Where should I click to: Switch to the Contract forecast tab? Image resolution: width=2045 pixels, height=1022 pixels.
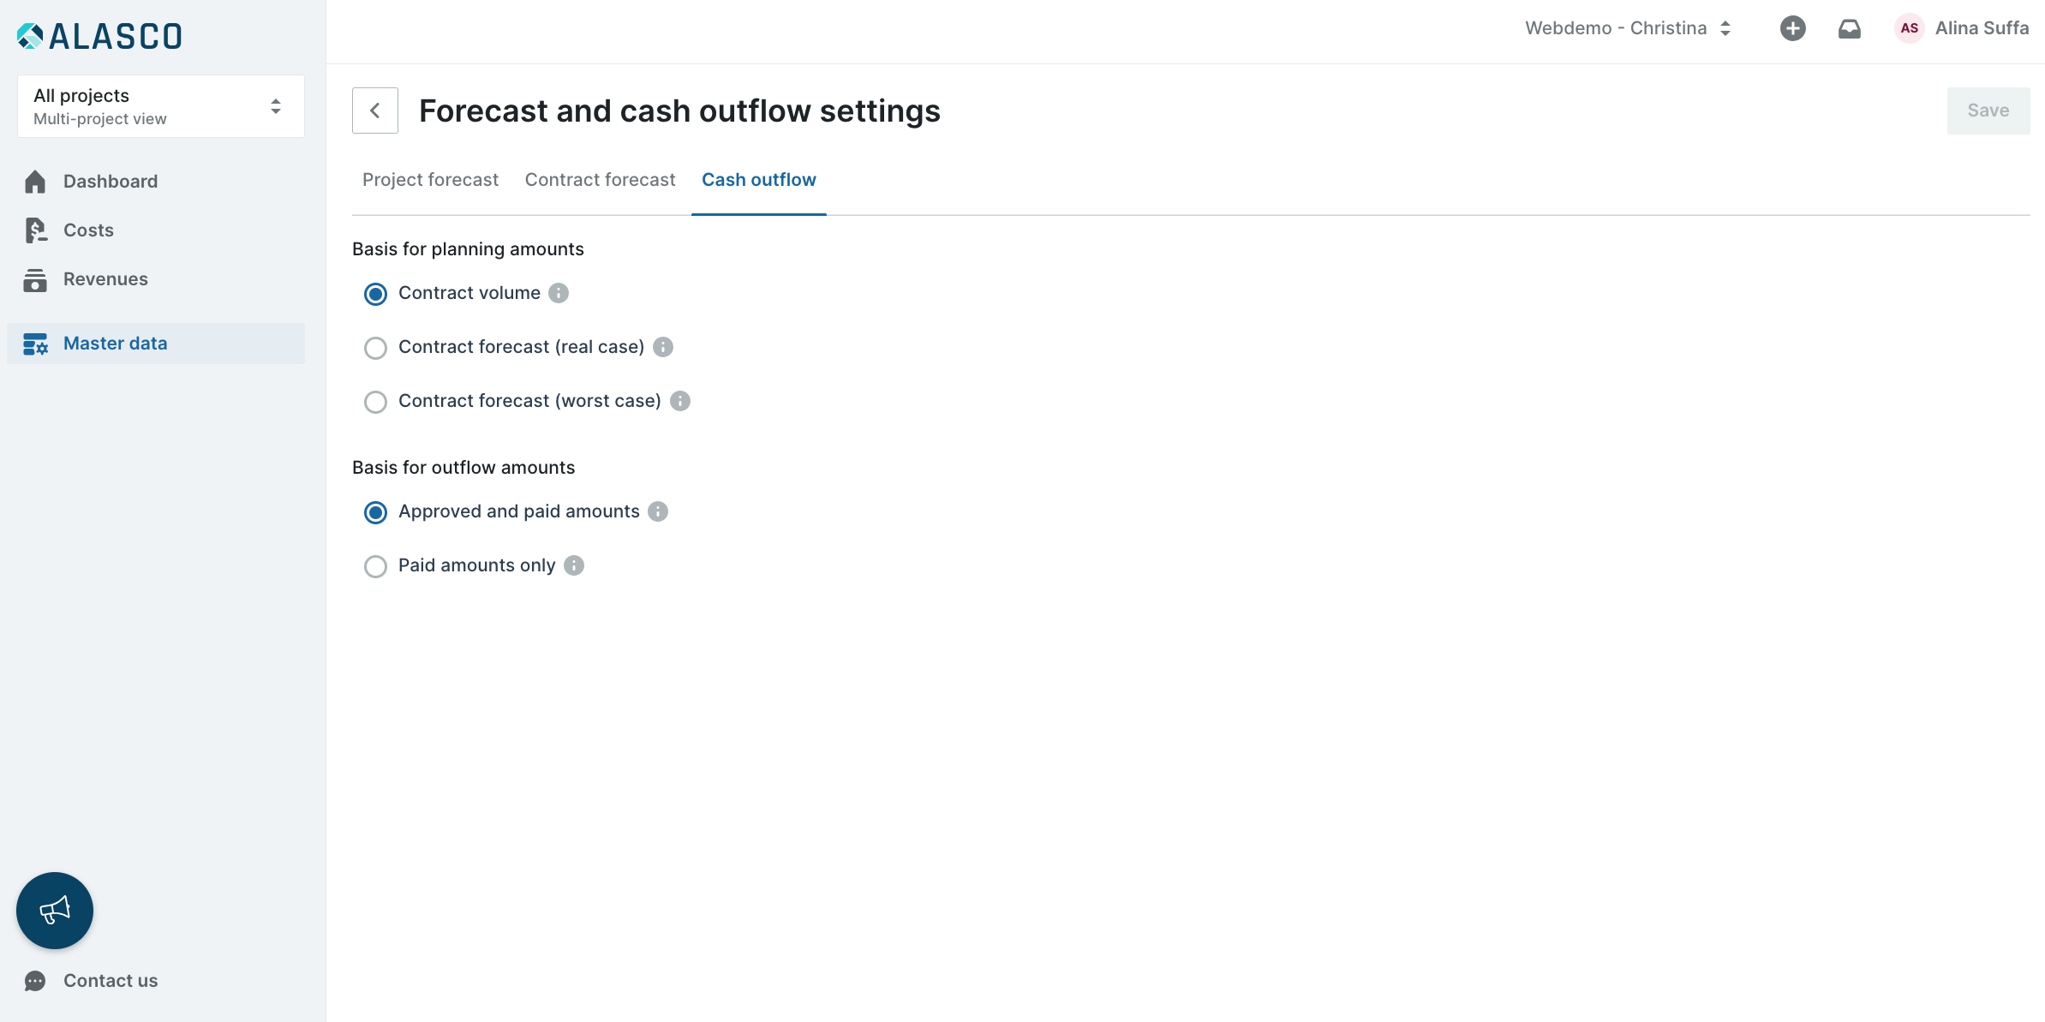coord(600,180)
